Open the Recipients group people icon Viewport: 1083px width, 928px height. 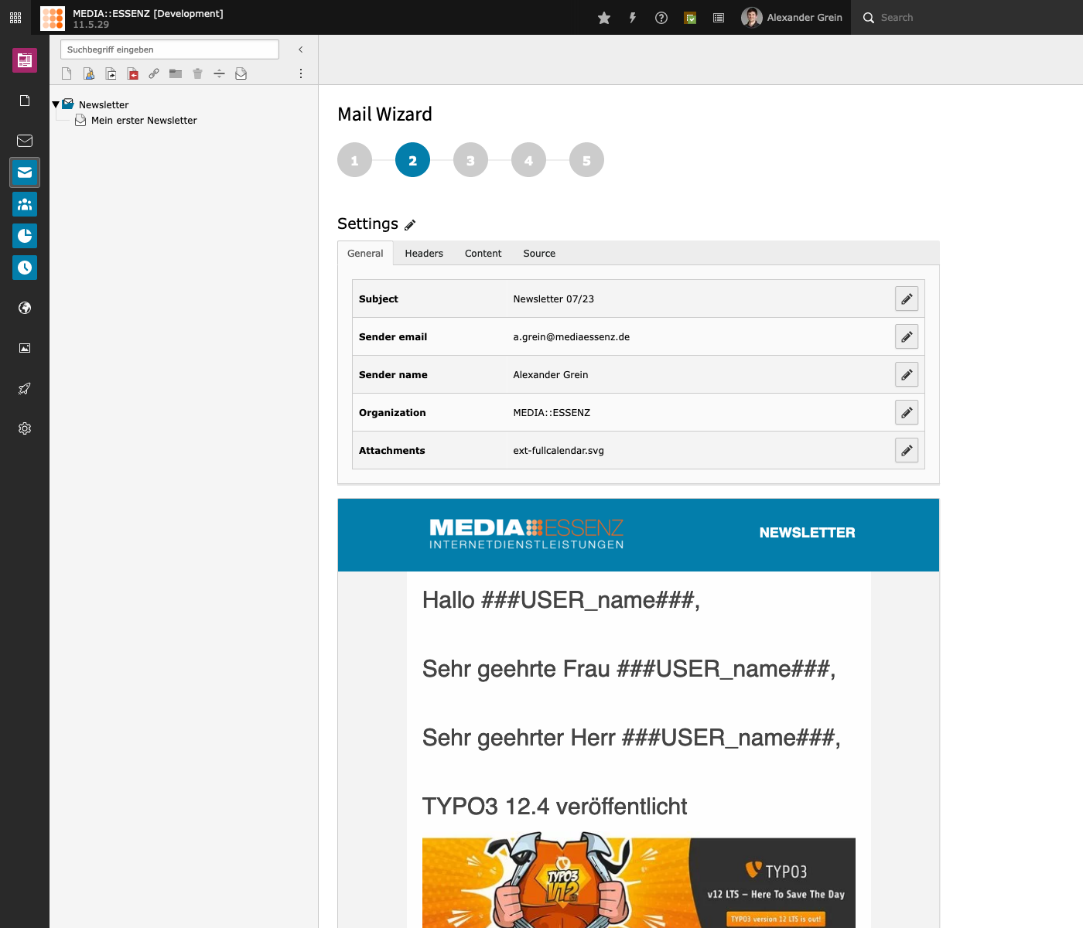(x=25, y=204)
